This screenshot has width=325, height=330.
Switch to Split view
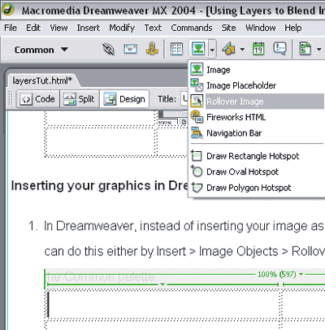80,99
